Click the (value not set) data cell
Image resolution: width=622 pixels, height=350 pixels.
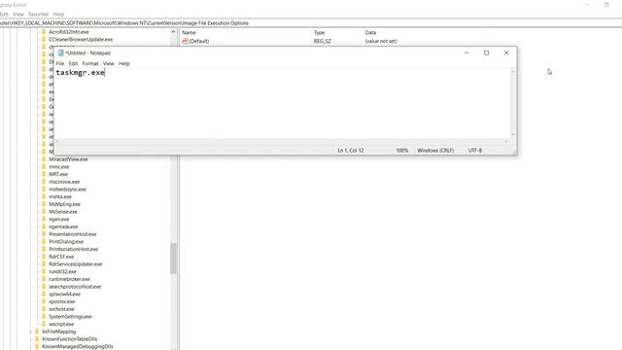(381, 41)
